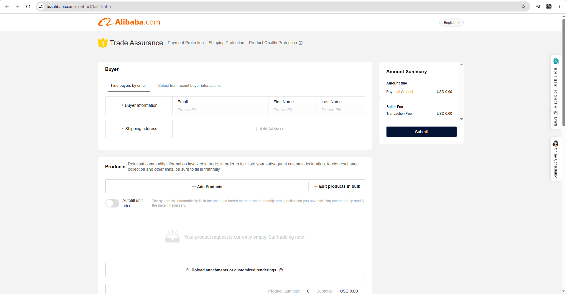Click help icon beside Product Quality Protection

click(301, 43)
